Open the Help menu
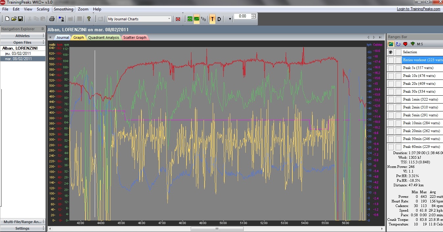443x232 pixels. click(97, 9)
